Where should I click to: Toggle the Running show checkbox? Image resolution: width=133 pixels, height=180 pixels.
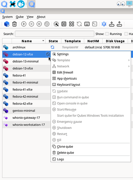[107, 34]
